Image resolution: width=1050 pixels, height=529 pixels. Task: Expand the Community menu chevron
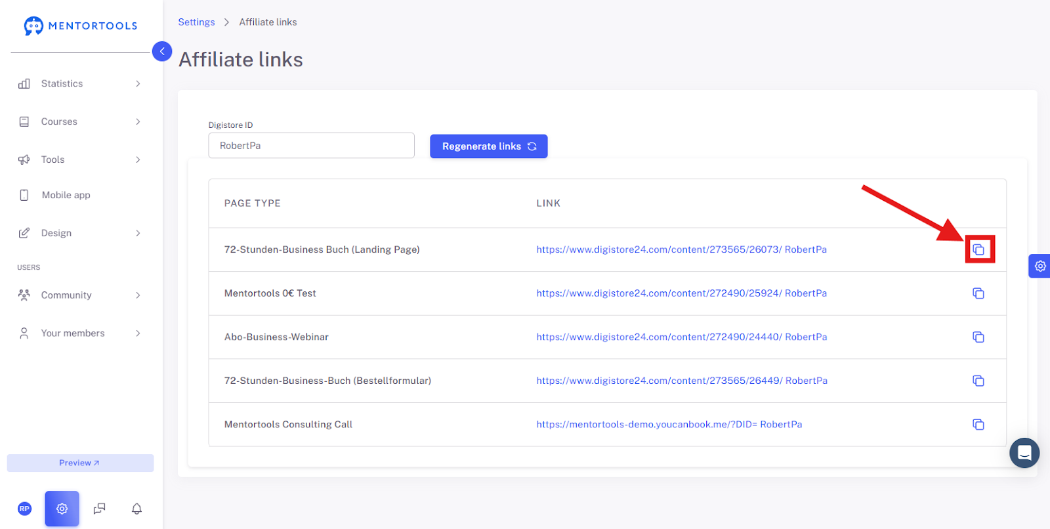(138, 295)
